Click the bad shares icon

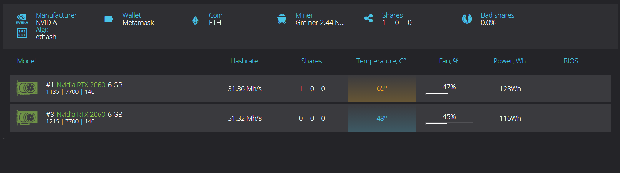point(467,18)
